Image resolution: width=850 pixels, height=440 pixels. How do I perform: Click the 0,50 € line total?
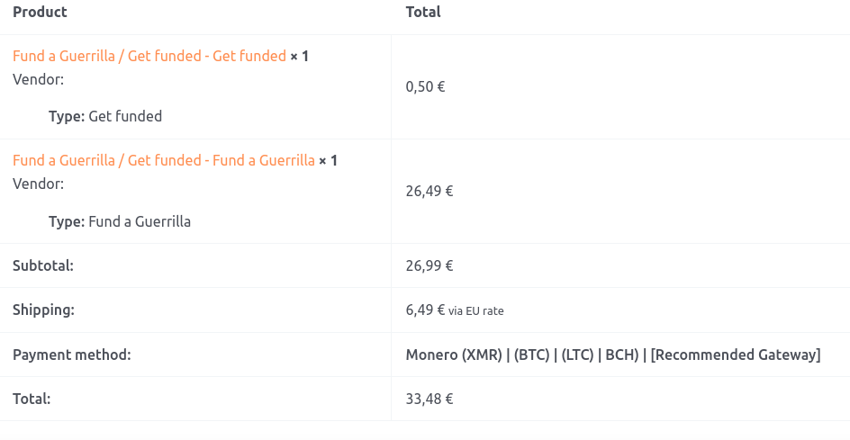(426, 86)
